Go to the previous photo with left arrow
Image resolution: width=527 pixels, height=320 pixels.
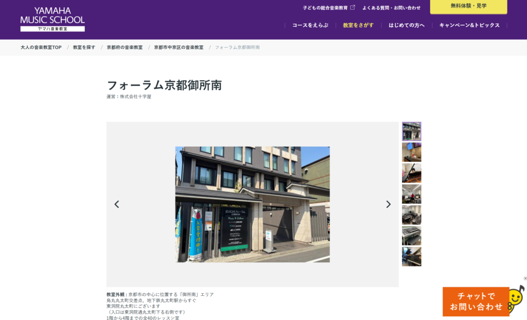coord(117,204)
